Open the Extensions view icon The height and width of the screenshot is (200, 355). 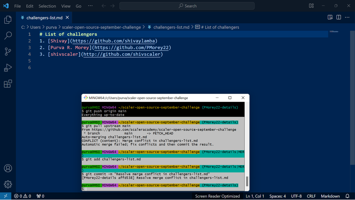pyautogui.click(x=7, y=84)
